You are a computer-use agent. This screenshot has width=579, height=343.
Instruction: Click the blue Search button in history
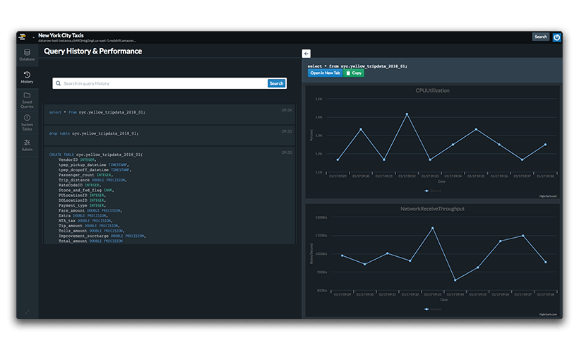[x=276, y=83]
